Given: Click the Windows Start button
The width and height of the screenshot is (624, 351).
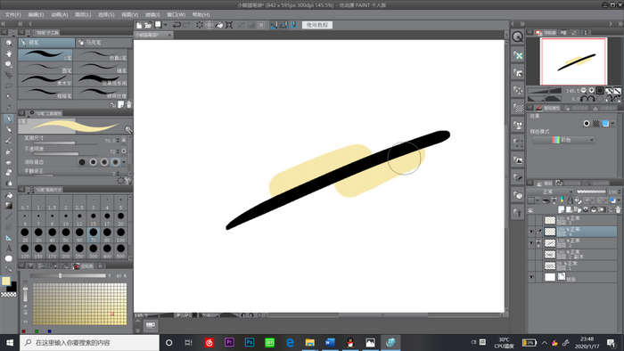Looking at the screenshot, I should click(10, 343).
